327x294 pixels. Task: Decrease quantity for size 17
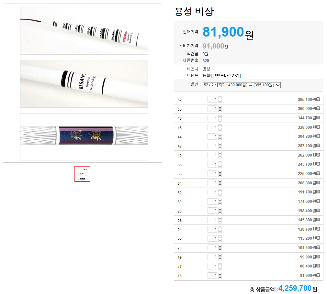pos(220,268)
